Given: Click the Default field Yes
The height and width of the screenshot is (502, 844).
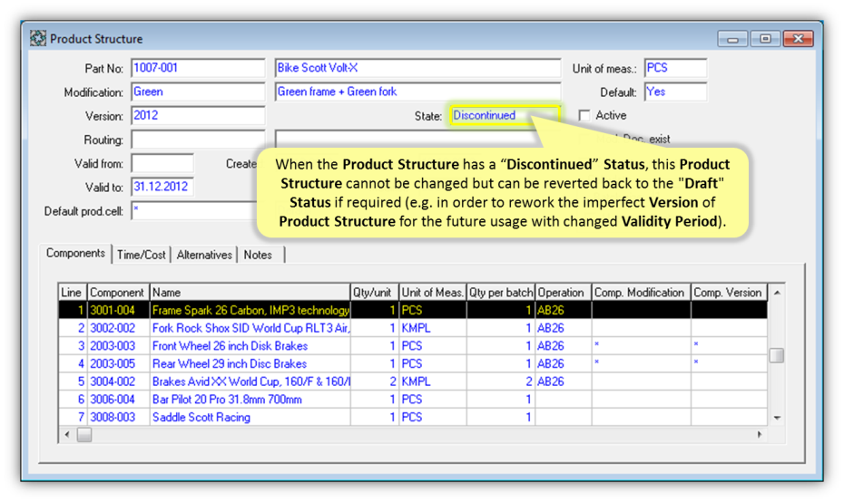Looking at the screenshot, I should pos(675,92).
